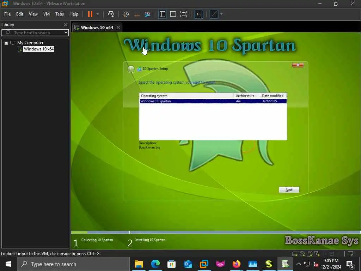
Task: Click the network tray icon
Action: (x=307, y=264)
